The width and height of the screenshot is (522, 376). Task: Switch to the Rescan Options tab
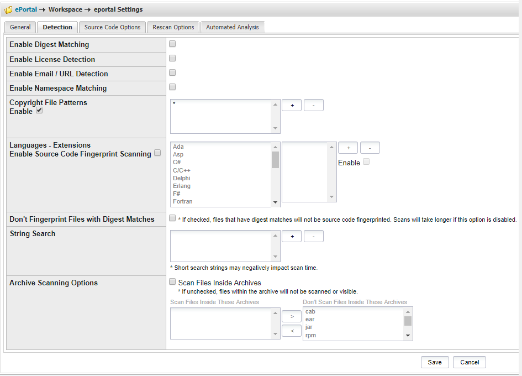pos(173,27)
